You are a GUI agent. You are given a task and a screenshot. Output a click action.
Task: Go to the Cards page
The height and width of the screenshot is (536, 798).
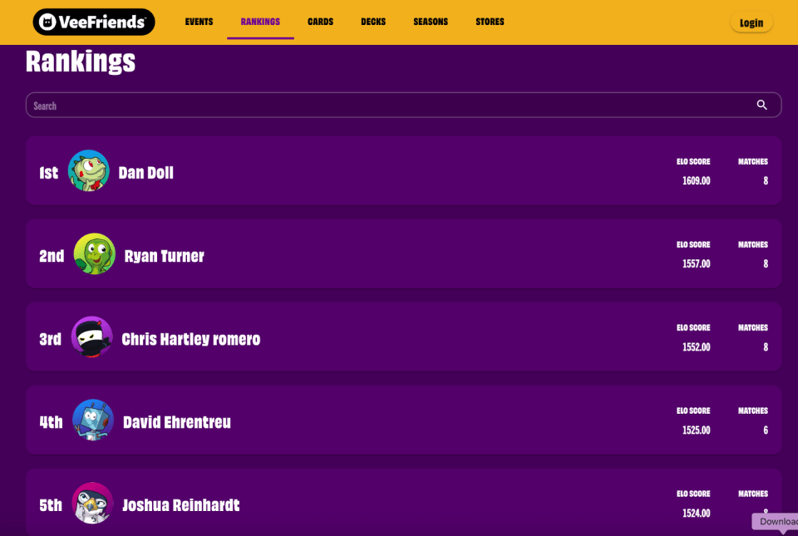tap(320, 22)
